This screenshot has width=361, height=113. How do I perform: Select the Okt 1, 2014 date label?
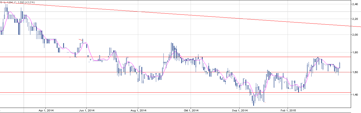point(190,110)
